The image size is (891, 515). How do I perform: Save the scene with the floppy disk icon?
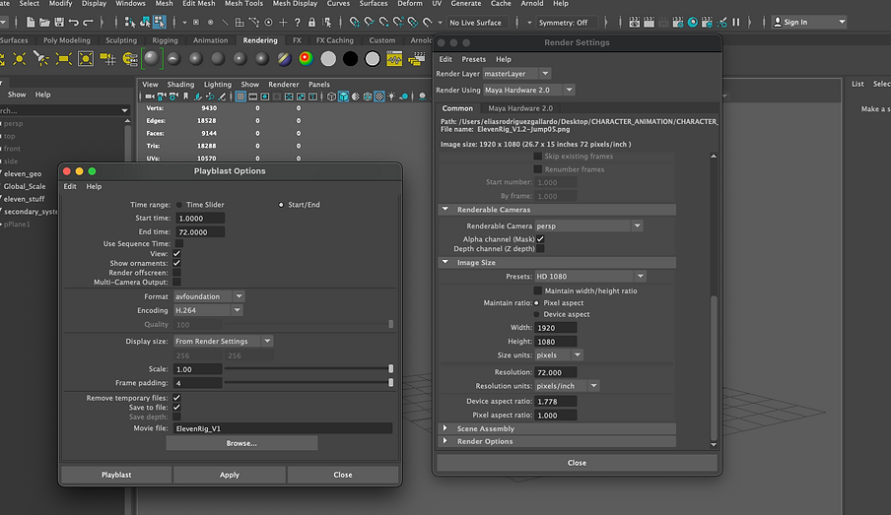59,22
